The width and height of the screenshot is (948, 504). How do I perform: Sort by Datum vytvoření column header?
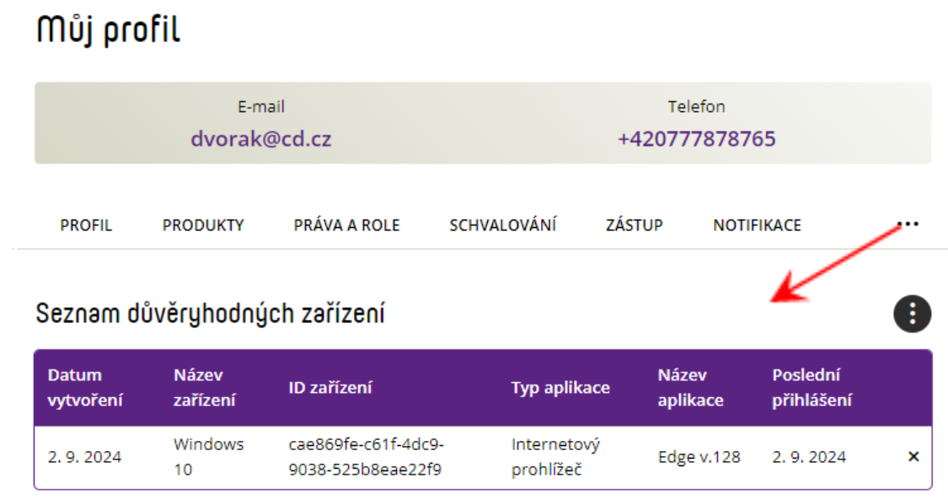pyautogui.click(x=85, y=388)
